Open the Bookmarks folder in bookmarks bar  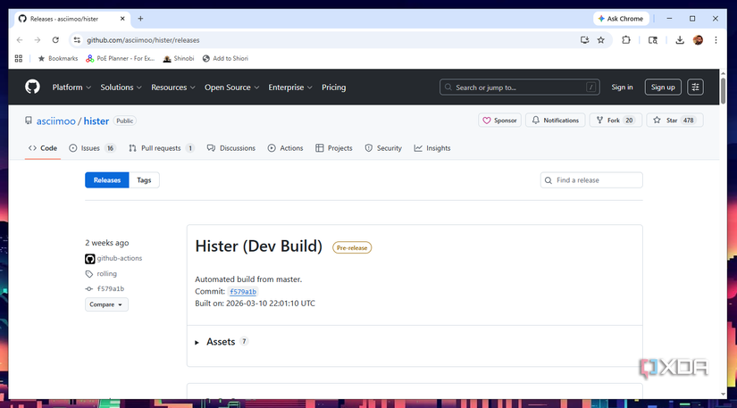click(58, 59)
